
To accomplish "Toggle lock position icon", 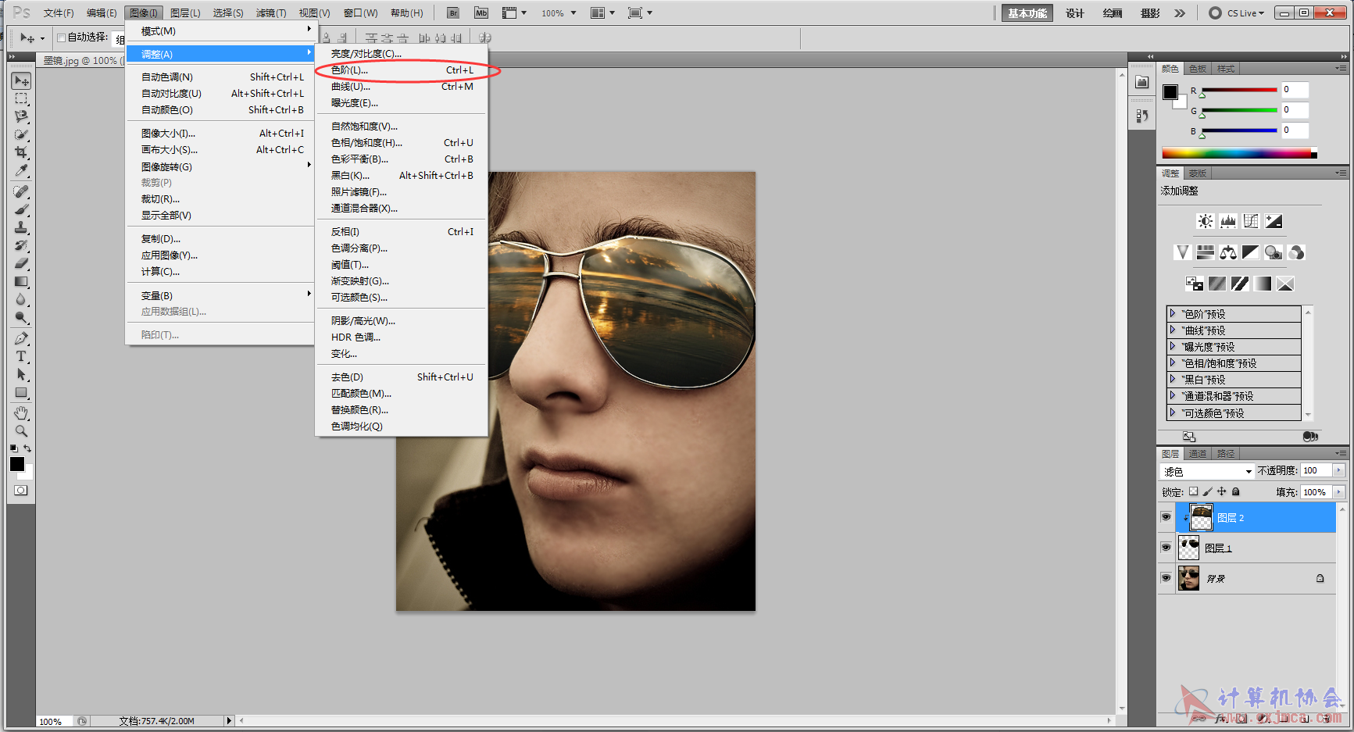I will [x=1222, y=491].
